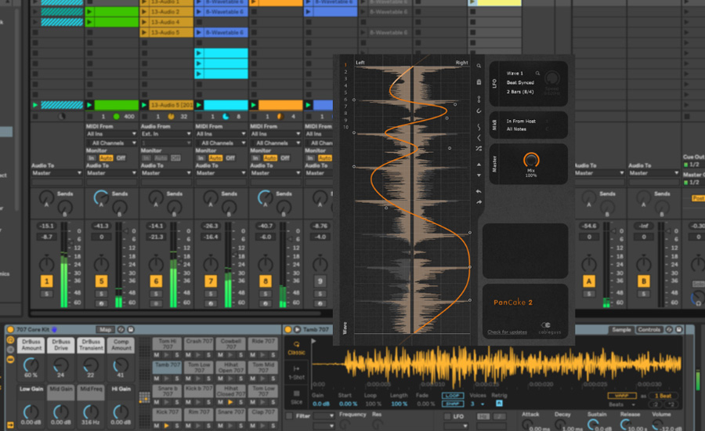Viewport: 705px width, 431px height.
Task: Select Classic playback mode in Simpler
Action: [x=296, y=348]
